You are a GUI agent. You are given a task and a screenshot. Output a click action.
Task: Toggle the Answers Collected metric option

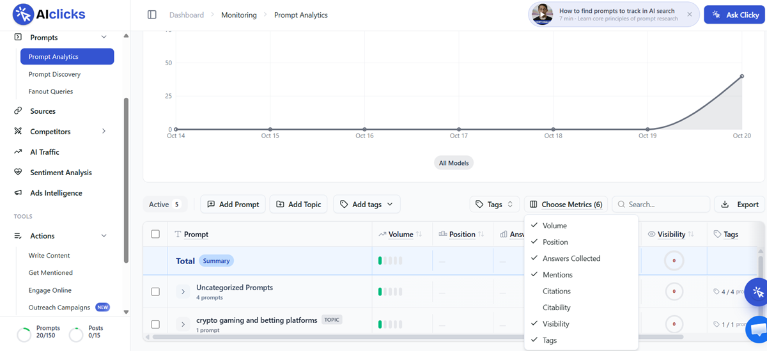pos(581,258)
